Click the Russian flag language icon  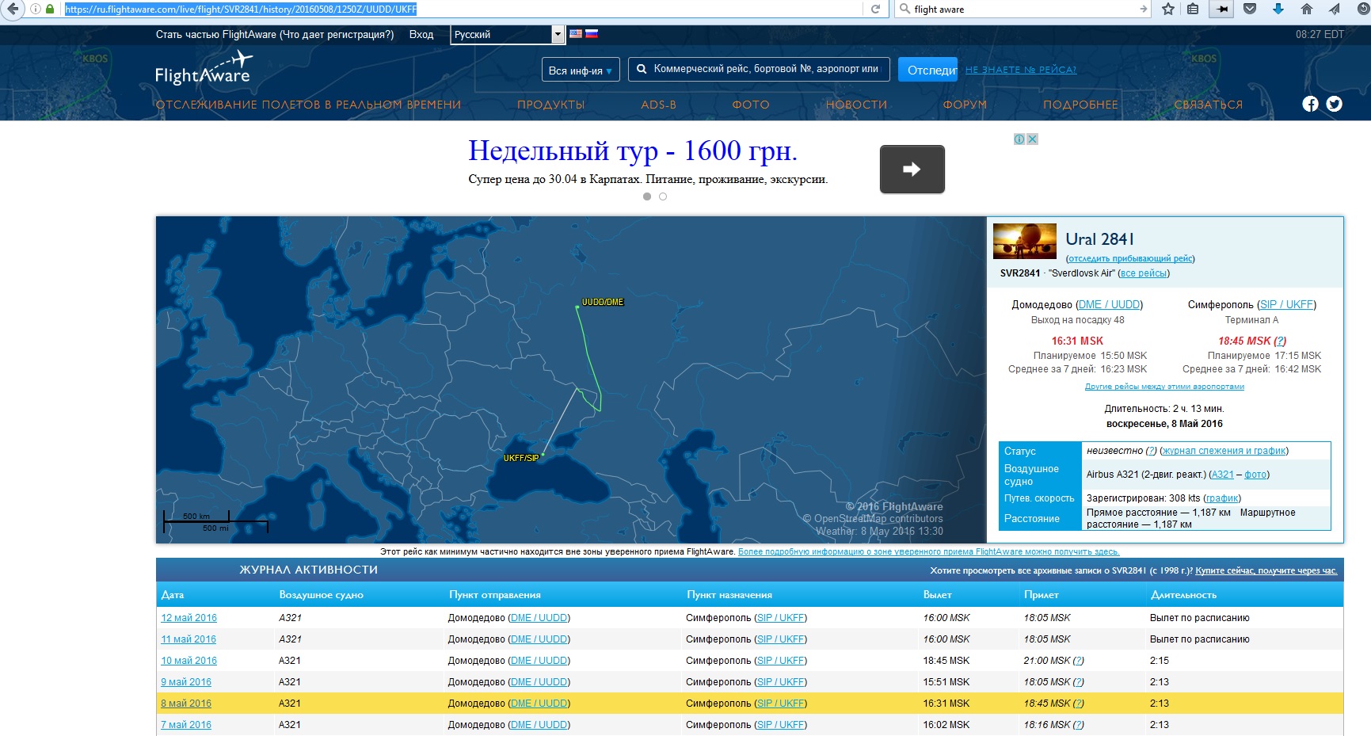click(592, 34)
